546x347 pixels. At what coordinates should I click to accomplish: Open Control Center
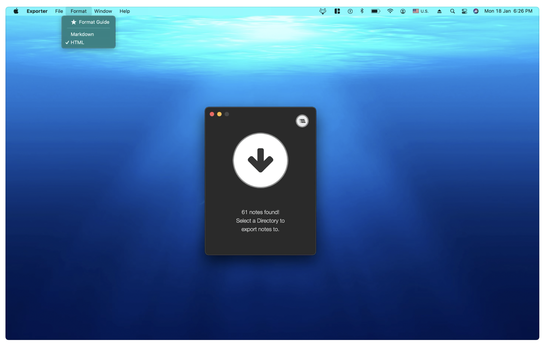(464, 11)
